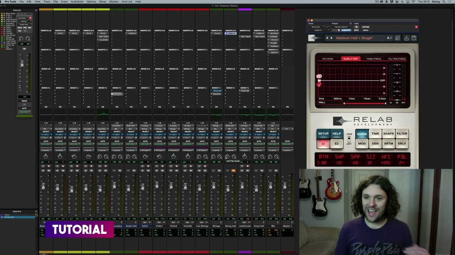Open input selector on Live Strings track
This screenshot has height=255, width=455.
[202, 126]
